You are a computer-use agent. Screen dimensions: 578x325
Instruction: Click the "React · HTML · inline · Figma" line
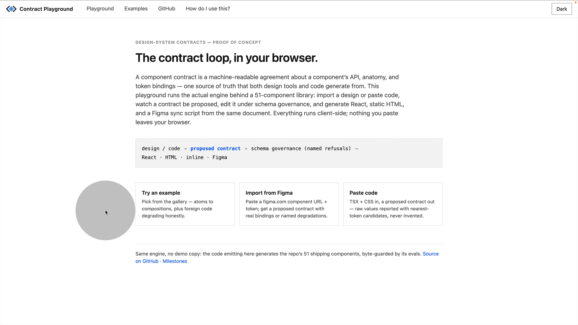[x=184, y=157]
